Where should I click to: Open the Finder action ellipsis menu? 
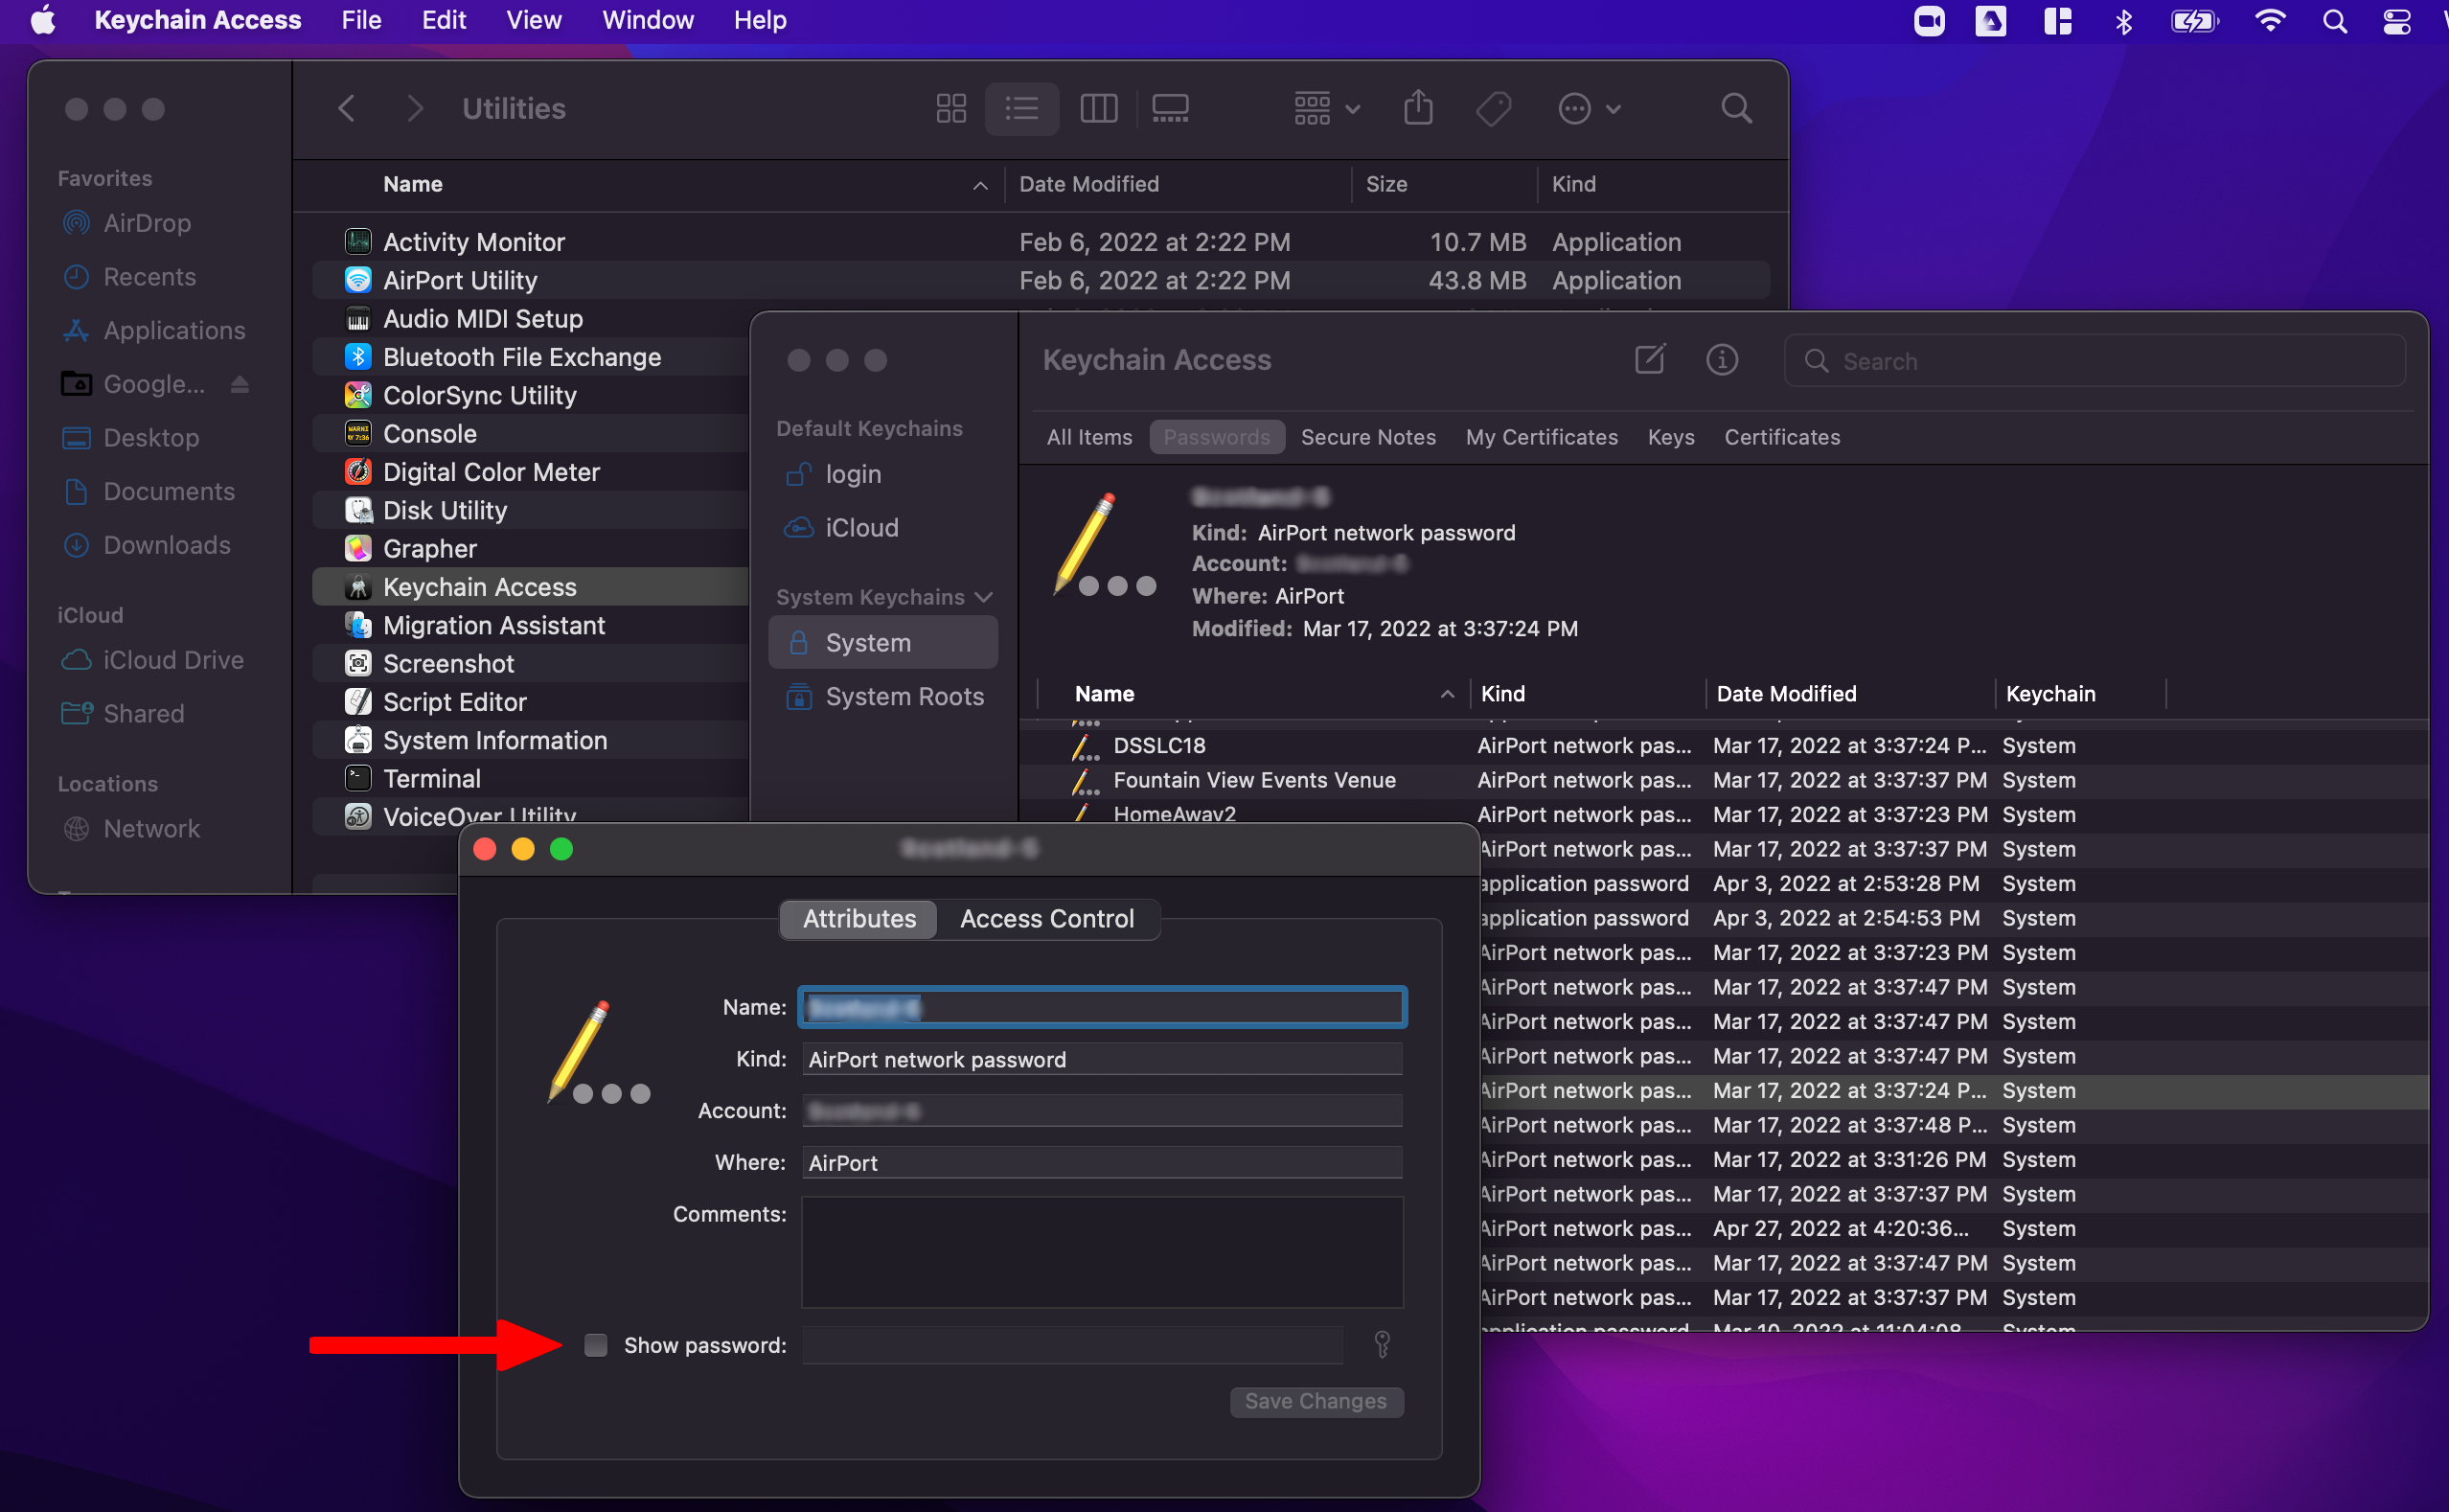coord(1589,108)
